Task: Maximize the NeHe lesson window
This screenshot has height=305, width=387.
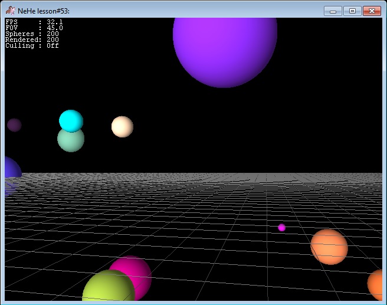Action: [352, 11]
